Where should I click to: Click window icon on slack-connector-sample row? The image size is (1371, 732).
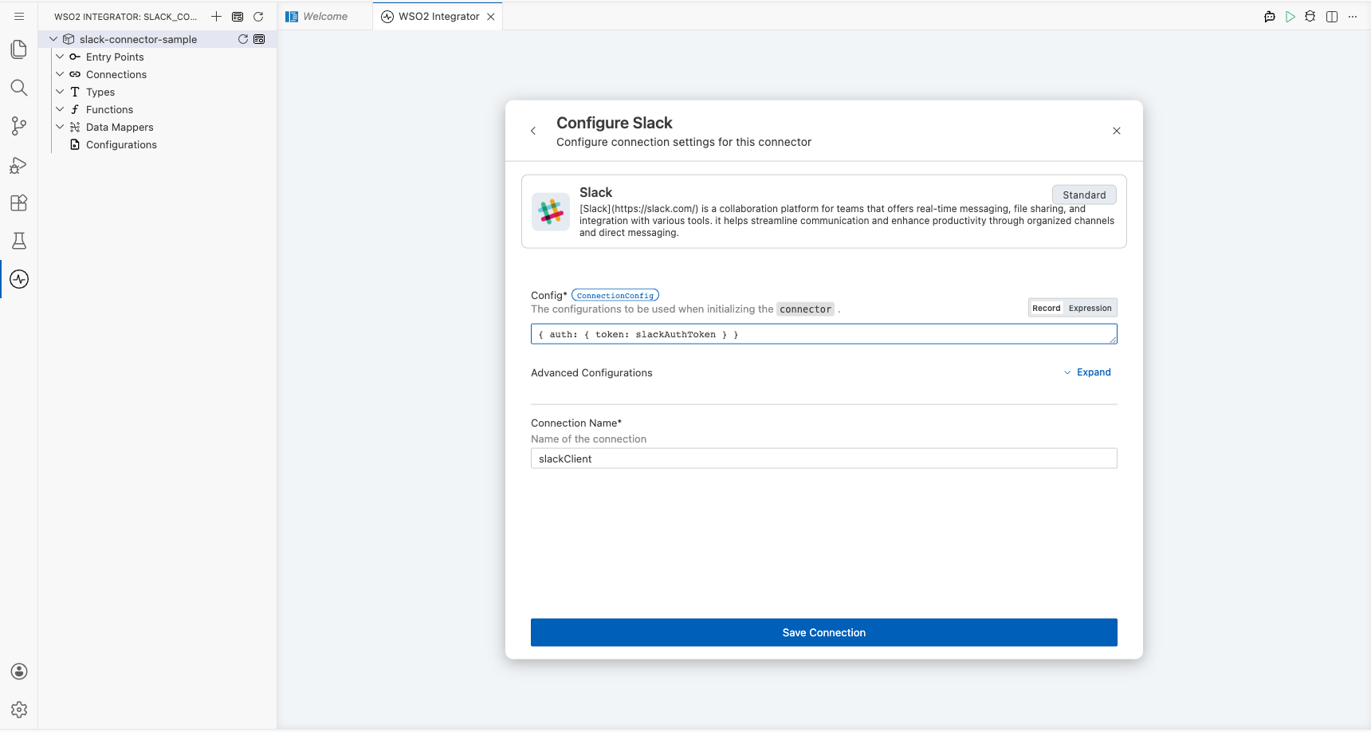tap(259, 39)
